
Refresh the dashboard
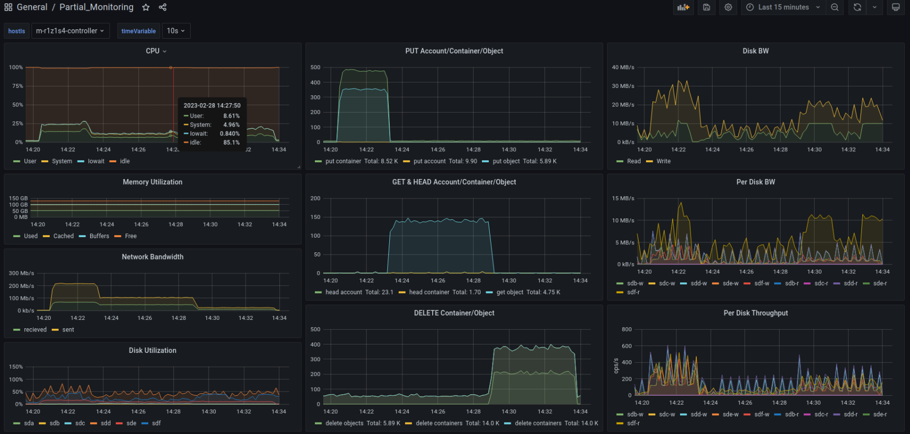[857, 7]
